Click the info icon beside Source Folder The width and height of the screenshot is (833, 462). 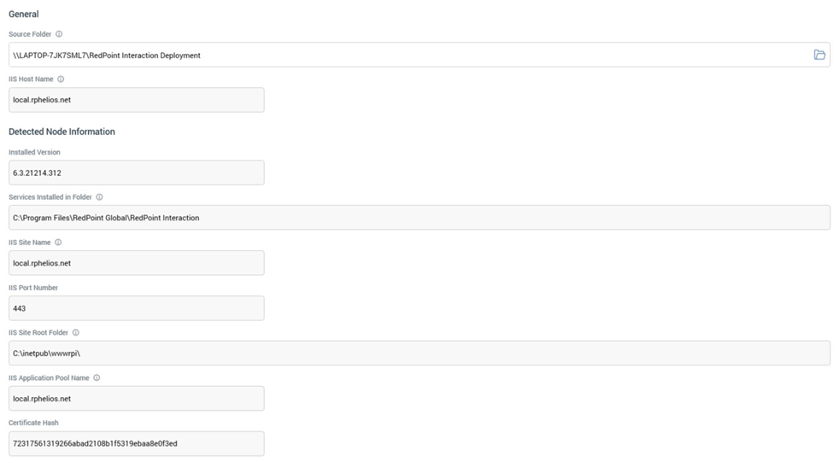[x=59, y=34]
